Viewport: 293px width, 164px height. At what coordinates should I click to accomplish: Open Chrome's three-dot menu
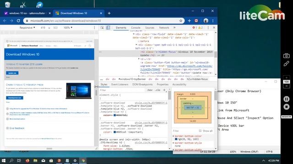pyautogui.click(x=213, y=20)
